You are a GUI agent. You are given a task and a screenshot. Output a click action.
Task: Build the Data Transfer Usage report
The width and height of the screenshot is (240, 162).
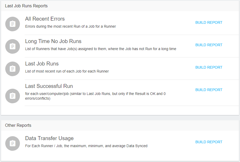pyautogui.click(x=209, y=142)
